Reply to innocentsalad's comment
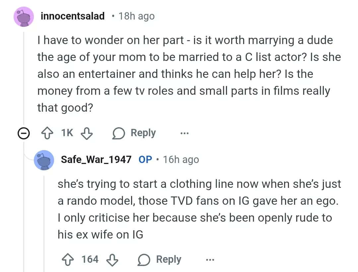Screen dimensions: 358x272 (134, 133)
